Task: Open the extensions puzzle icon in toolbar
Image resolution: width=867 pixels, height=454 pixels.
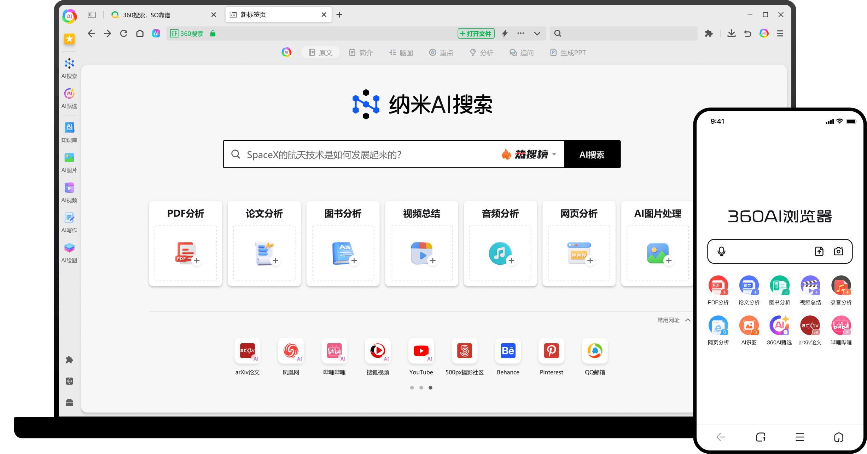Action: (709, 34)
